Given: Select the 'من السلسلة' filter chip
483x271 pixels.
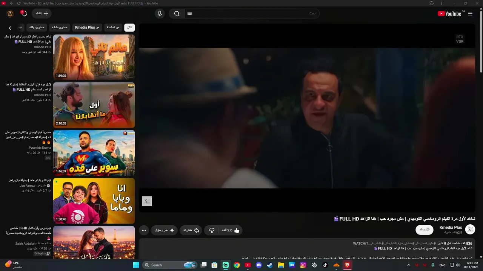Looking at the screenshot, I should tap(113, 27).
